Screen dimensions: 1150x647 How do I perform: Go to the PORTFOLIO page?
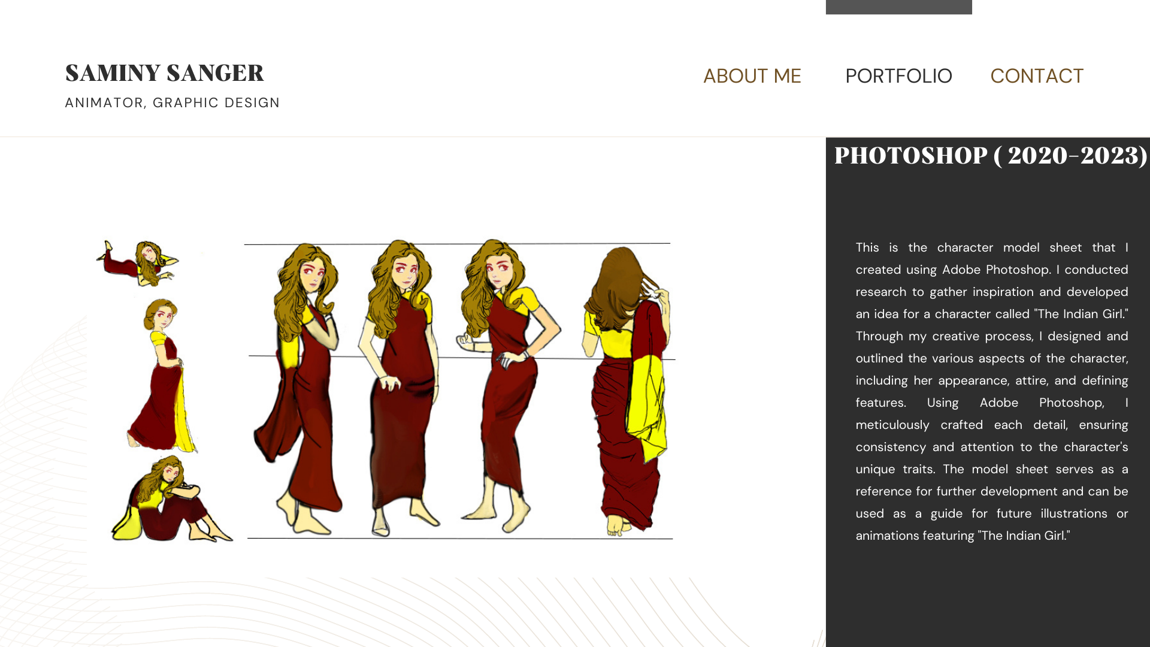click(898, 76)
